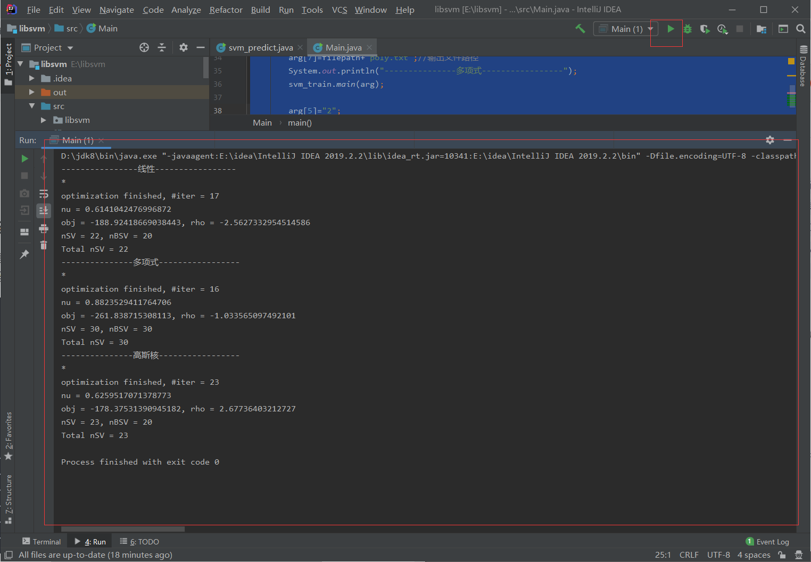Open the 6: TODO tool window
This screenshot has height=562, width=811.
139,541
